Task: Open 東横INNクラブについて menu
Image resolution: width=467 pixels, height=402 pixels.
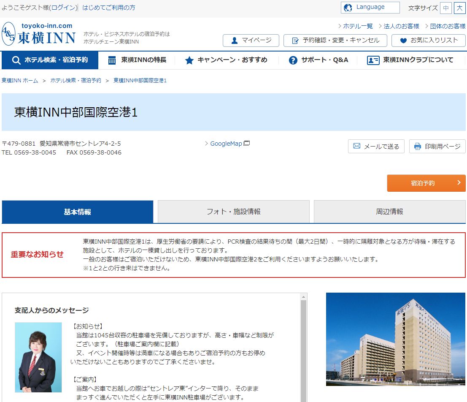Action: pyautogui.click(x=410, y=60)
